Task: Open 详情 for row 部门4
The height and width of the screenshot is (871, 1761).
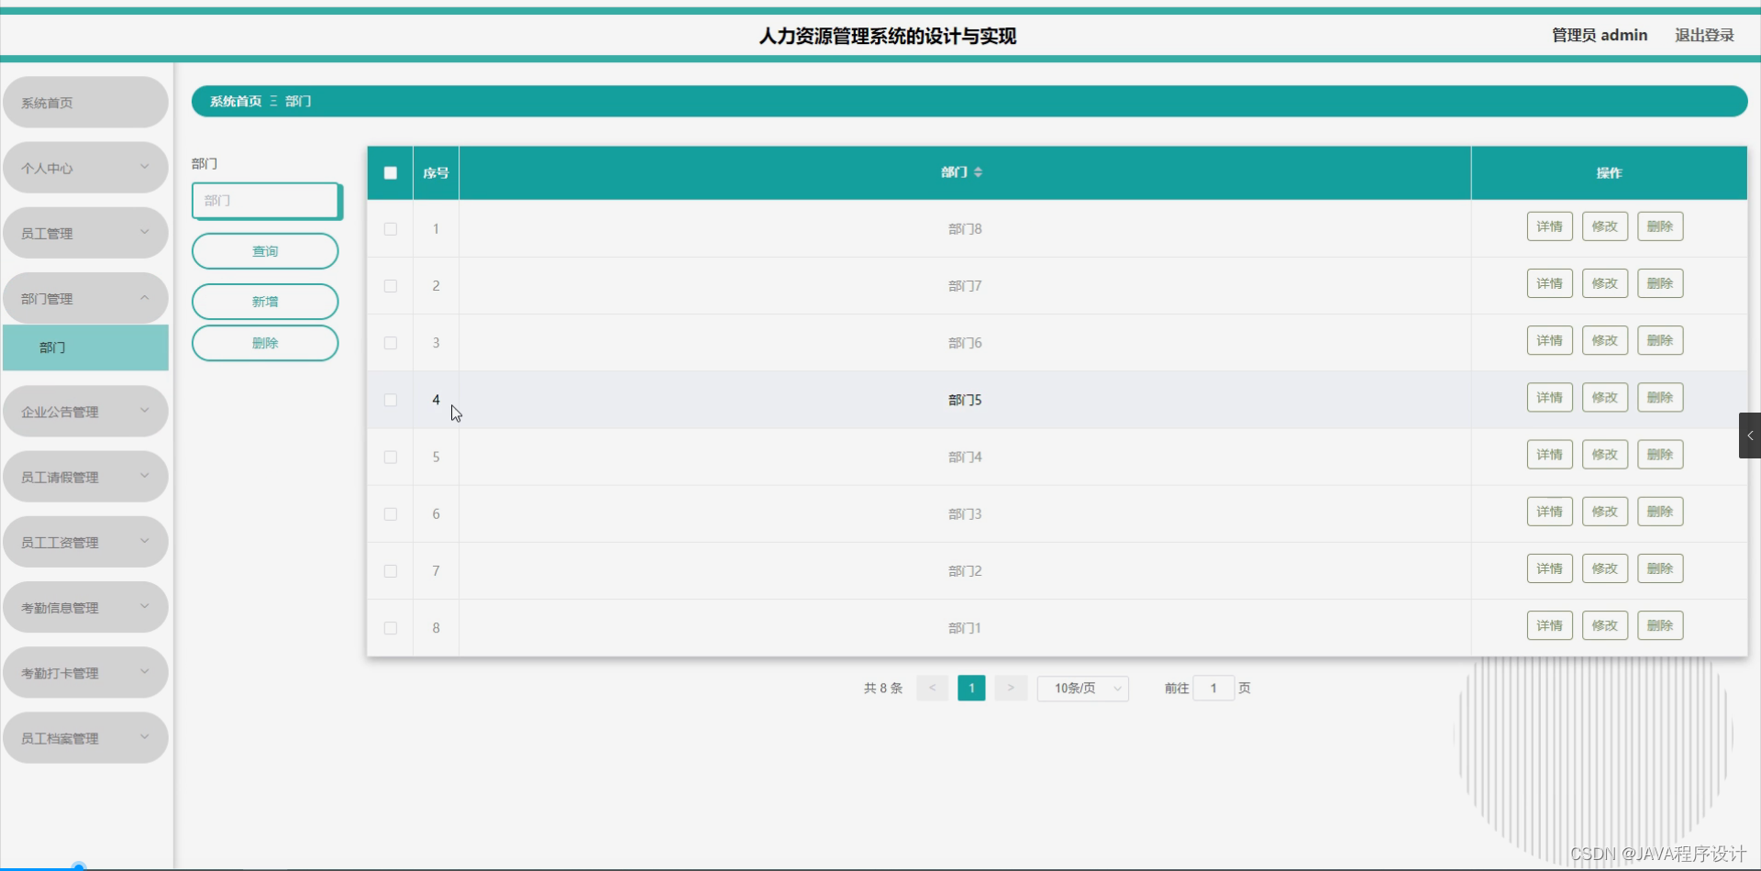Action: pos(1550,455)
